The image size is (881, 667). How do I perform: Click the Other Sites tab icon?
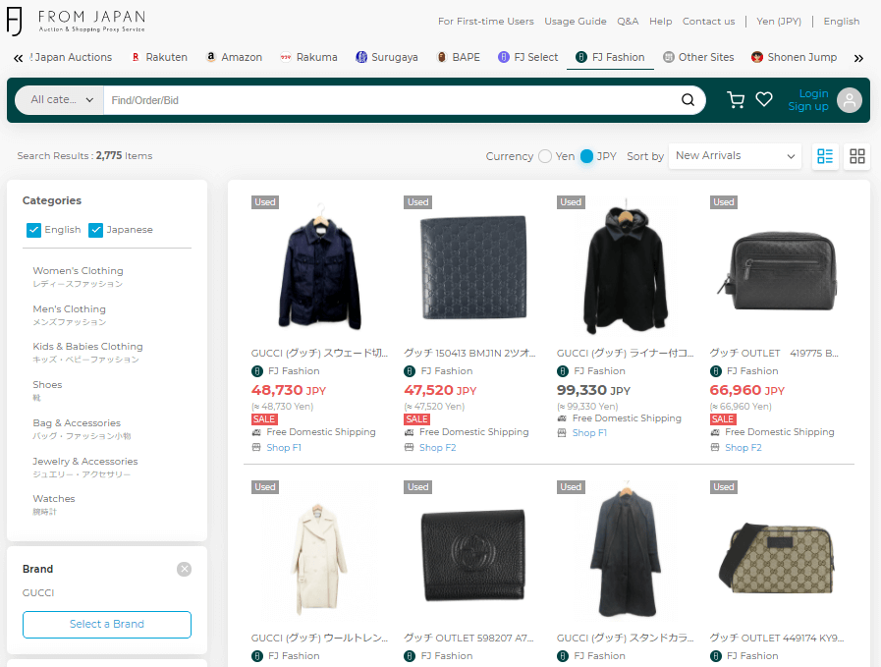pos(668,57)
